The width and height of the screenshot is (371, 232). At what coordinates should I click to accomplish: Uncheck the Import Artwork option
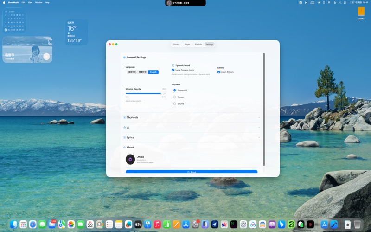219,72
